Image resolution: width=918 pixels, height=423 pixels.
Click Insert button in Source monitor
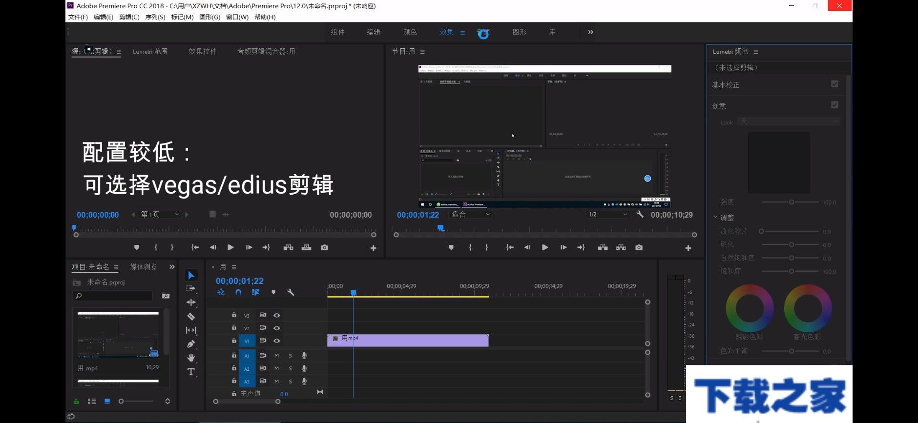(x=289, y=247)
